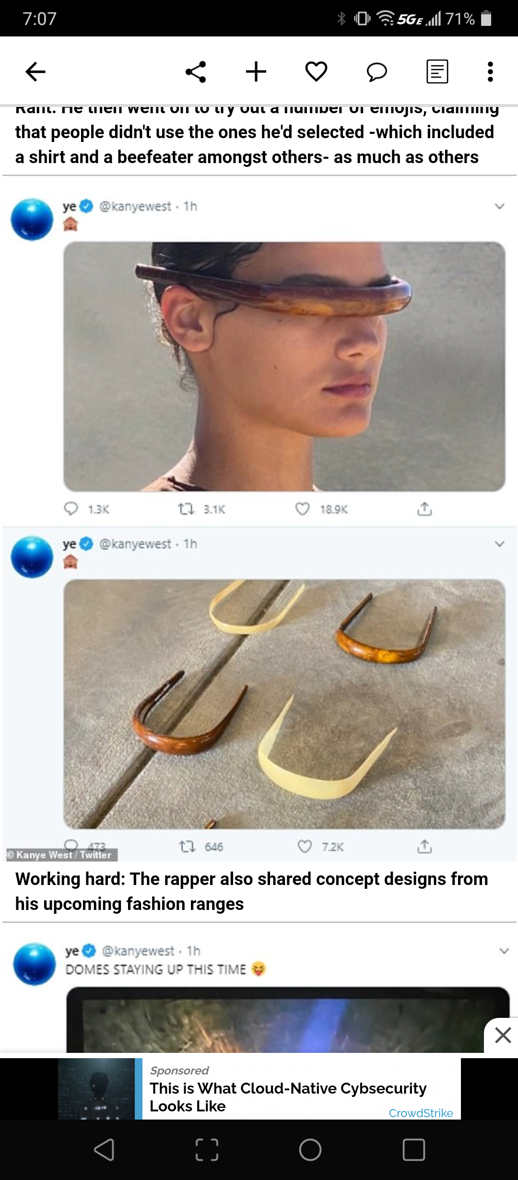Image resolution: width=518 pixels, height=1180 pixels.
Task: Reply to the first tweet showing 1.3K
Action: click(71, 509)
